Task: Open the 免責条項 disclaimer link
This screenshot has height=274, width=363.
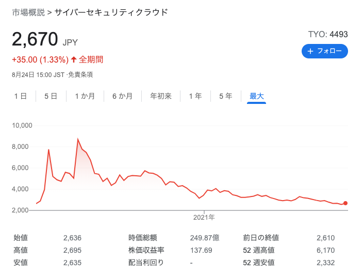Action: pyautogui.click(x=80, y=75)
